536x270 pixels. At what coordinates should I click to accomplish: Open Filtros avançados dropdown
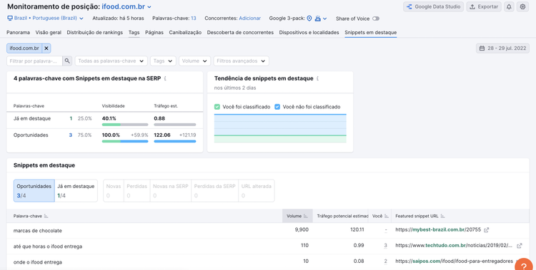[241, 61]
